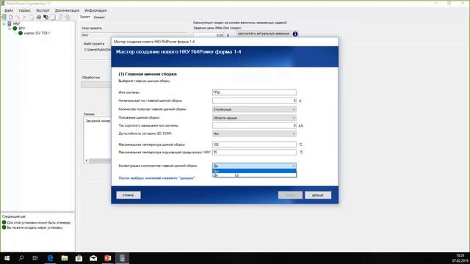Click the left scroll arrow of the orders list
The width and height of the screenshot is (470, 264).
click(87, 161)
